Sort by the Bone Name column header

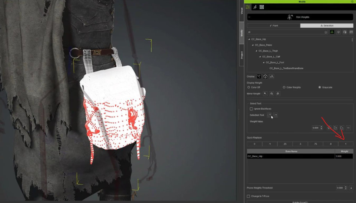click(x=291, y=151)
